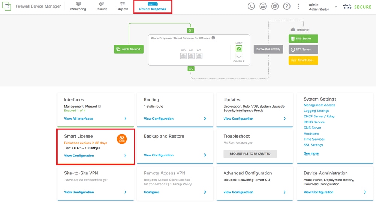The width and height of the screenshot is (376, 203).
Task: Click chevron arrow in Routing card
Action: tap(205, 119)
